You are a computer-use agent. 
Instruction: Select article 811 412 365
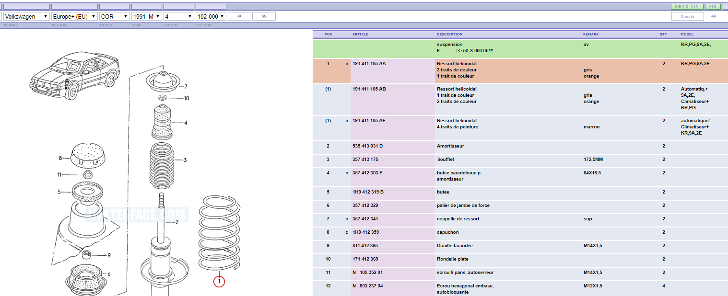[365, 245]
